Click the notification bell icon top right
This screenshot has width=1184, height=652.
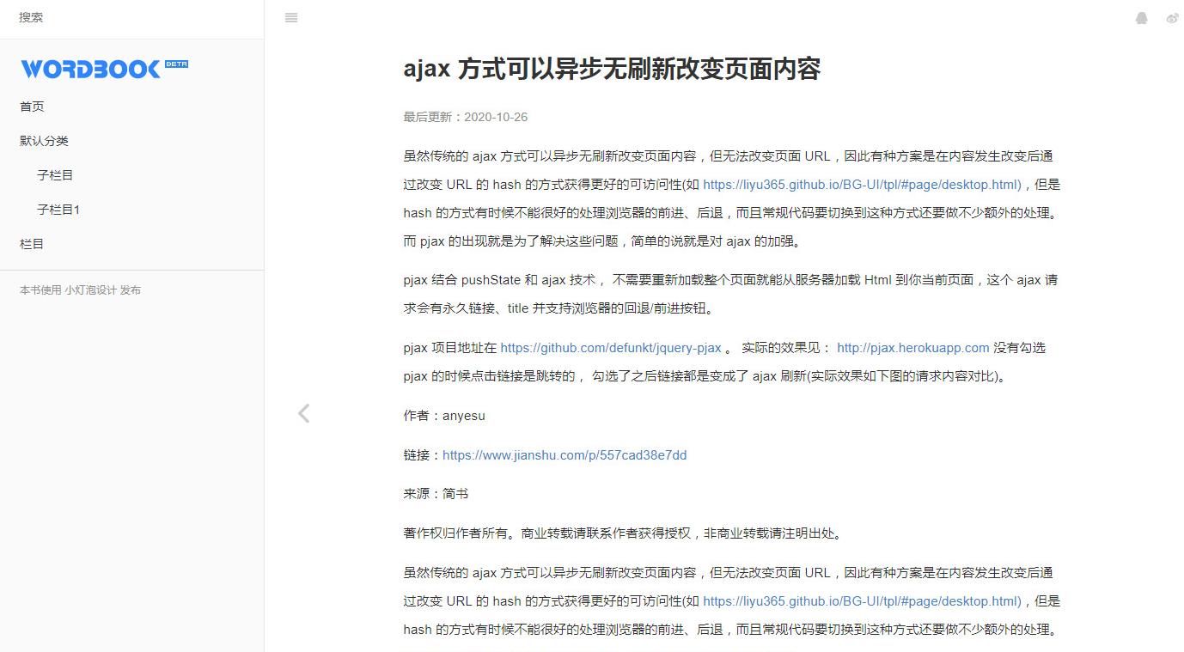(1142, 18)
